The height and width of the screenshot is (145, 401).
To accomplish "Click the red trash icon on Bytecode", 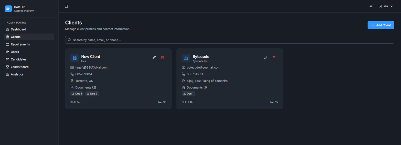I will pos(274,57).
